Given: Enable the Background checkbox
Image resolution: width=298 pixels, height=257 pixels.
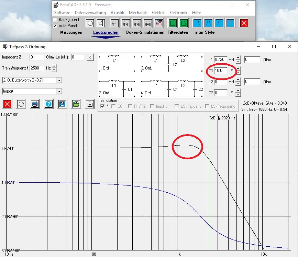Looking at the screenshot, I should pyautogui.click(x=55, y=20).
